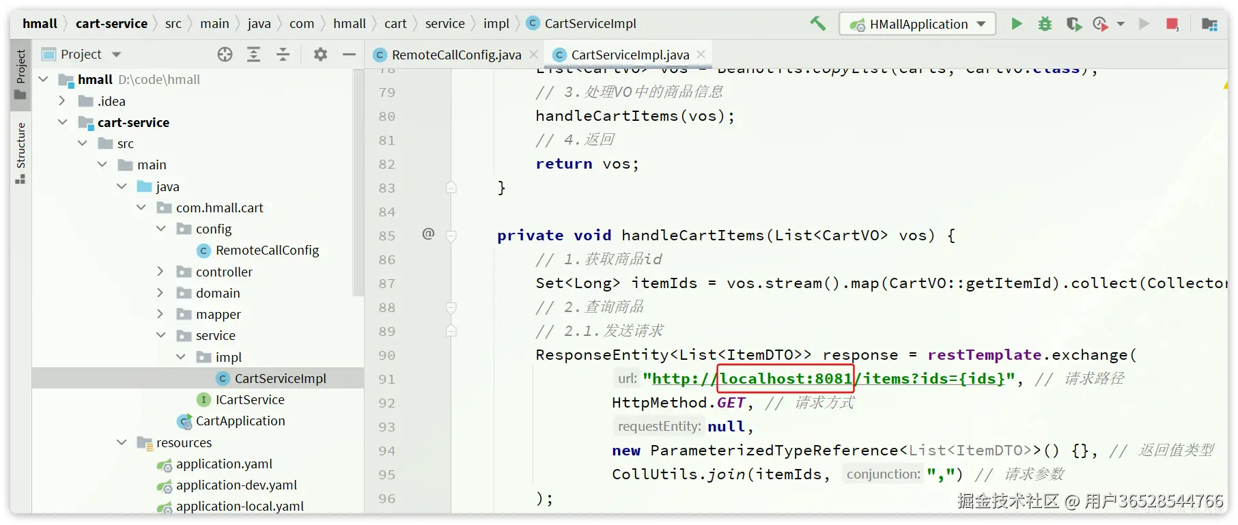Click handleCartItems(vos) call on line 80
1238x525 pixels.
point(635,116)
